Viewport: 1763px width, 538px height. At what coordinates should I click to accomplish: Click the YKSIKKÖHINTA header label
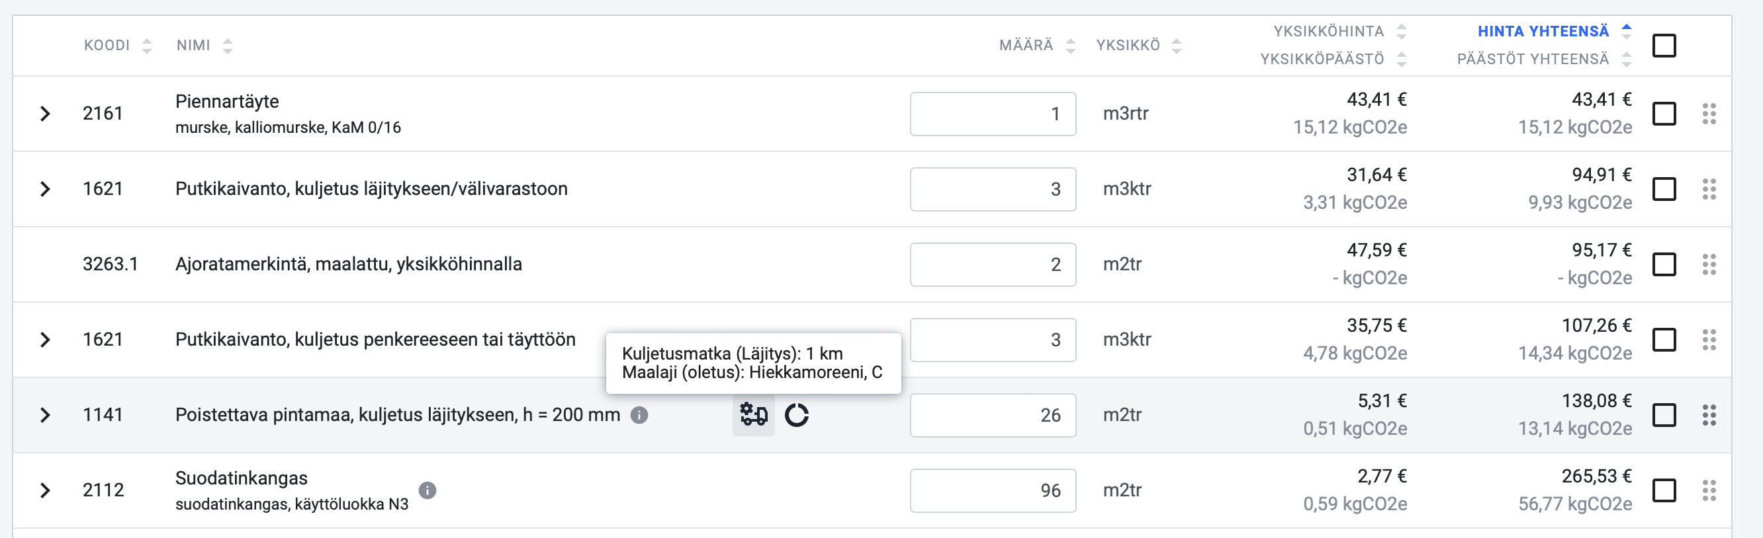(x=1328, y=32)
